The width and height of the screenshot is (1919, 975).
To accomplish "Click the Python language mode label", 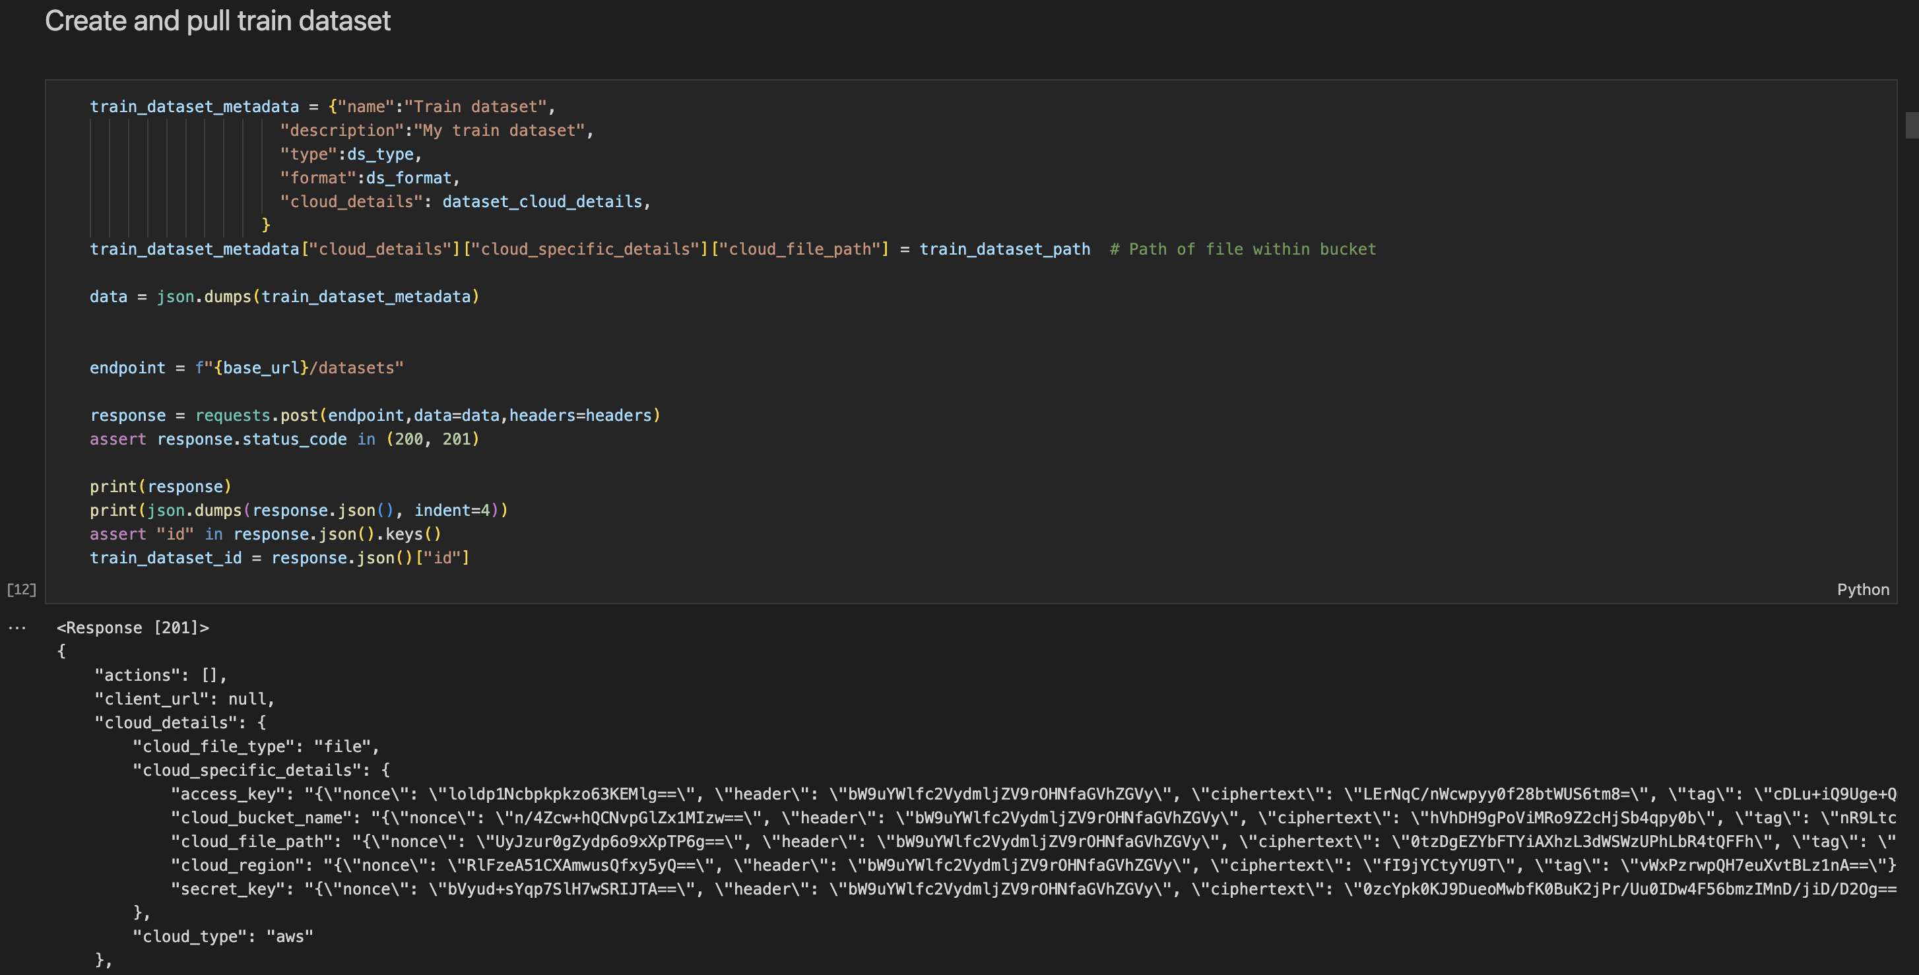I will tap(1862, 589).
